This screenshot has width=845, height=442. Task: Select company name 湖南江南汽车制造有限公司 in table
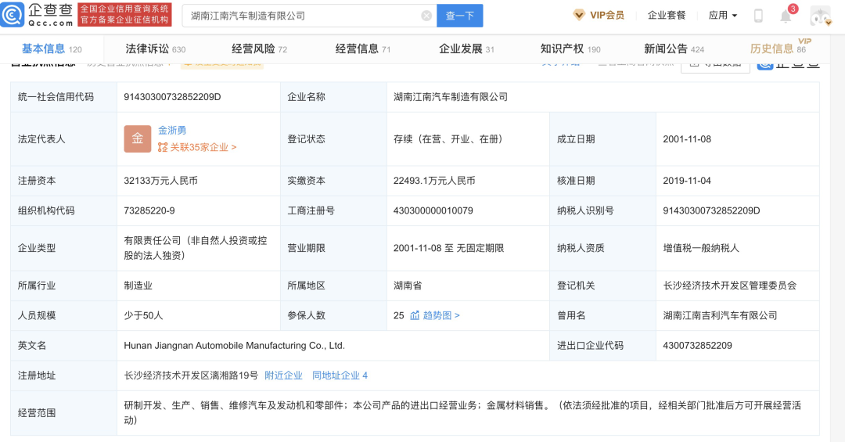point(451,97)
